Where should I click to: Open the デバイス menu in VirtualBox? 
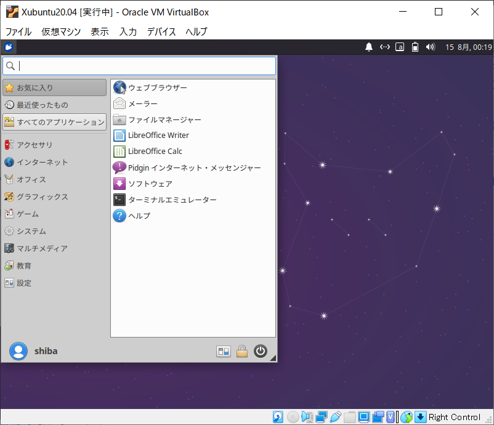tap(161, 31)
